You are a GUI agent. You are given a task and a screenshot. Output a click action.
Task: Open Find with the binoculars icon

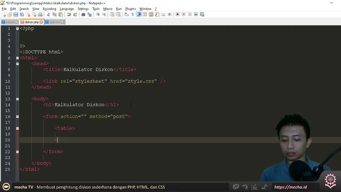click(83, 14)
